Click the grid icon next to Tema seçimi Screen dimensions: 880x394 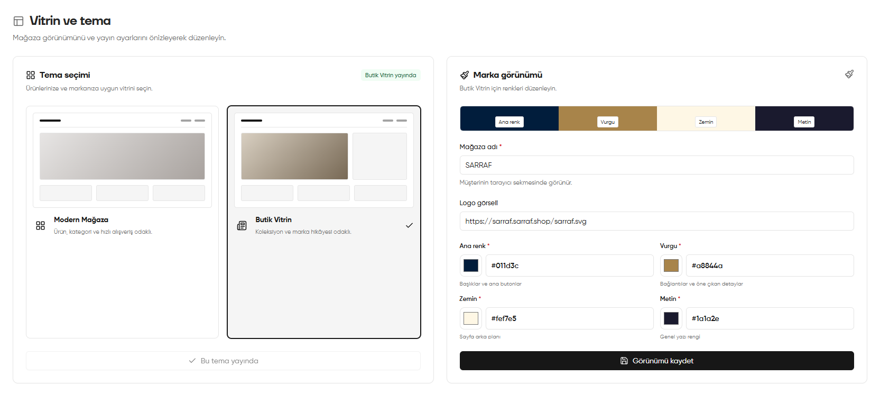[x=31, y=75]
